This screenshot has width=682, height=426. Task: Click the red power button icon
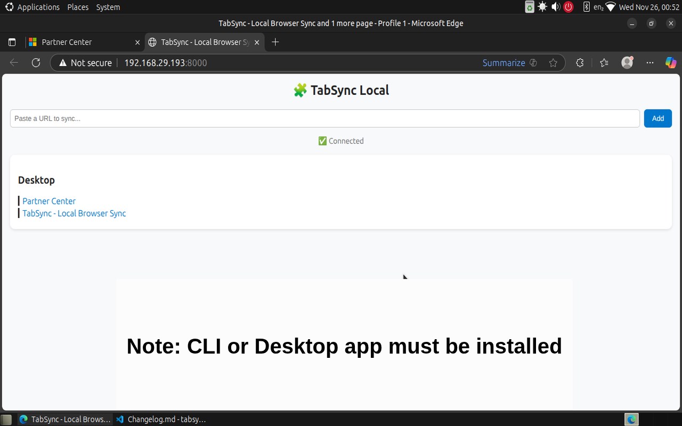click(x=569, y=7)
